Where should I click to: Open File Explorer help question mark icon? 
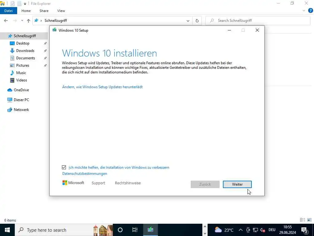click(x=310, y=11)
